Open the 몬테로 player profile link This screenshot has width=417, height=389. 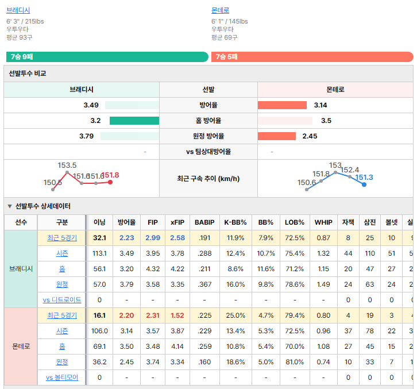tap(220, 10)
